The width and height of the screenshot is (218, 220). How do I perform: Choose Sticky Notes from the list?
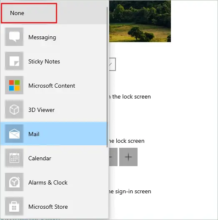tap(54, 61)
